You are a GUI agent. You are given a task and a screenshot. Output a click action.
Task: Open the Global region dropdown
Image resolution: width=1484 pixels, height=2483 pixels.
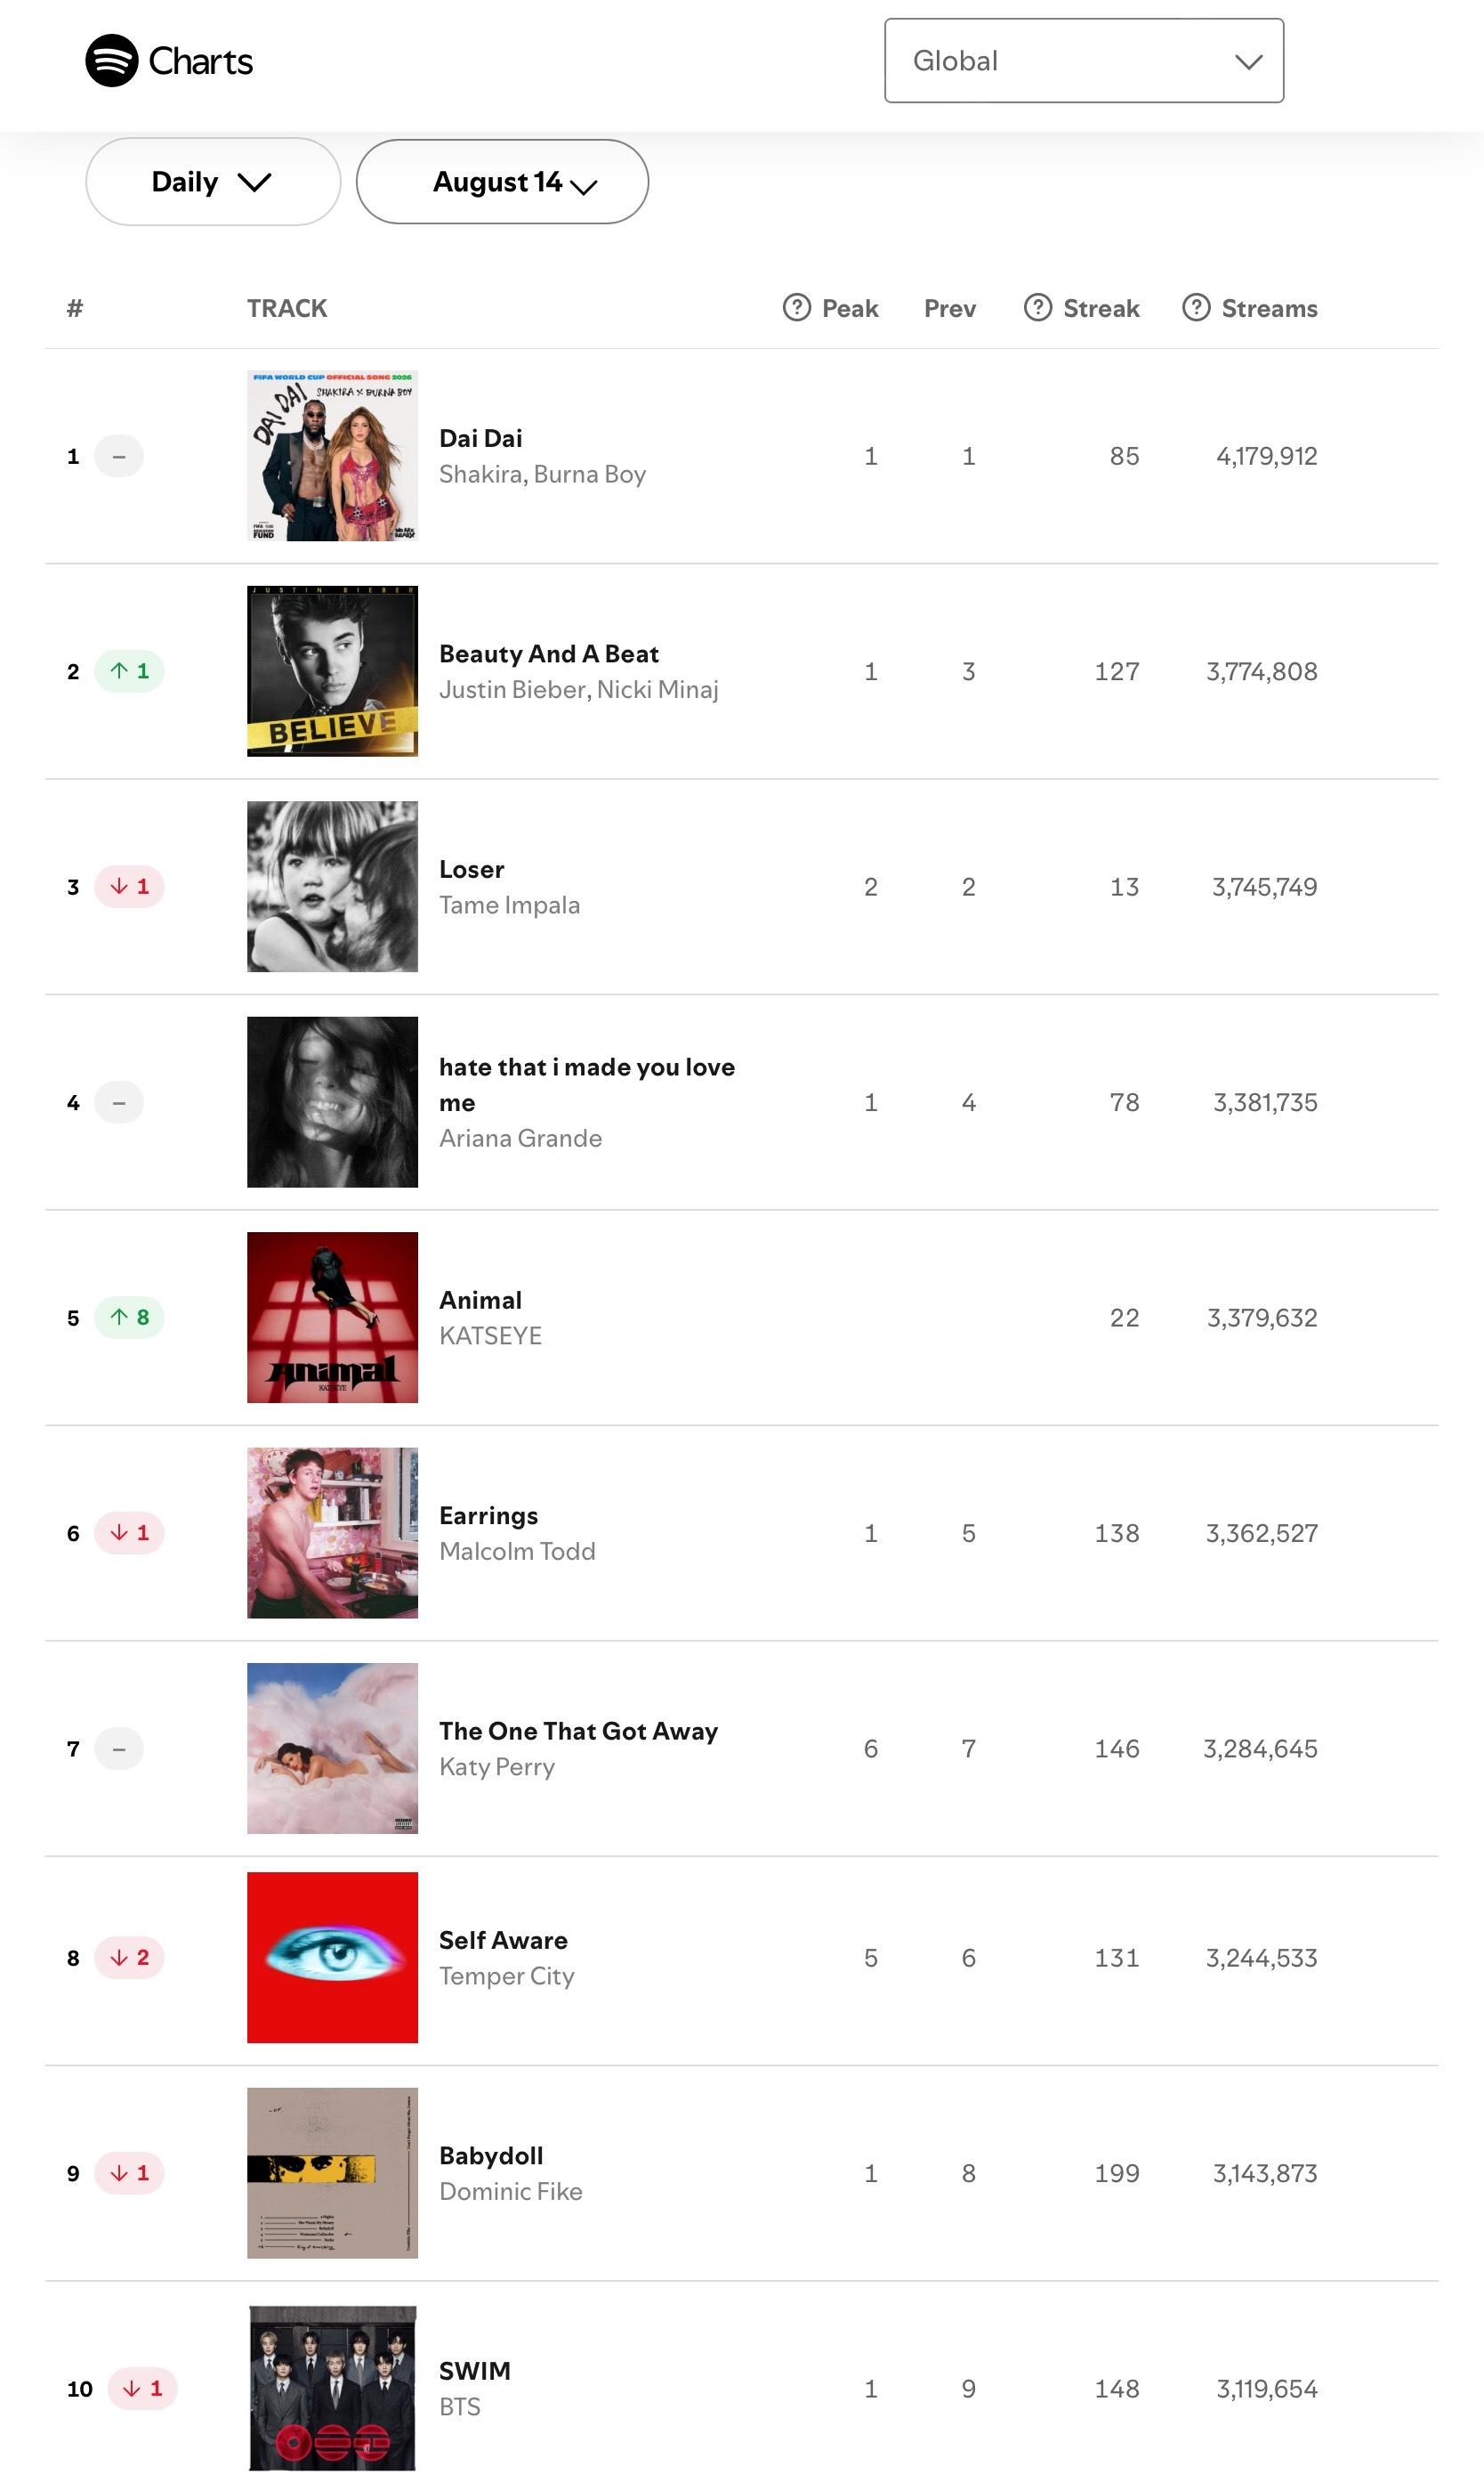point(1084,61)
